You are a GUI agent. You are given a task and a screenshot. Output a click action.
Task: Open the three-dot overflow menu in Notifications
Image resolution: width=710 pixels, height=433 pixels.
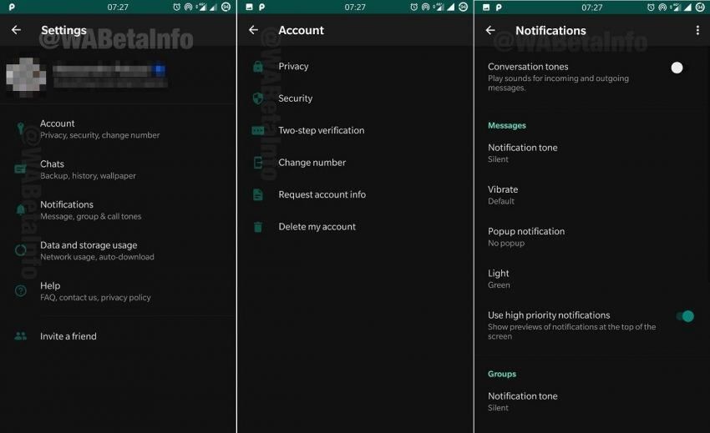[x=697, y=30]
